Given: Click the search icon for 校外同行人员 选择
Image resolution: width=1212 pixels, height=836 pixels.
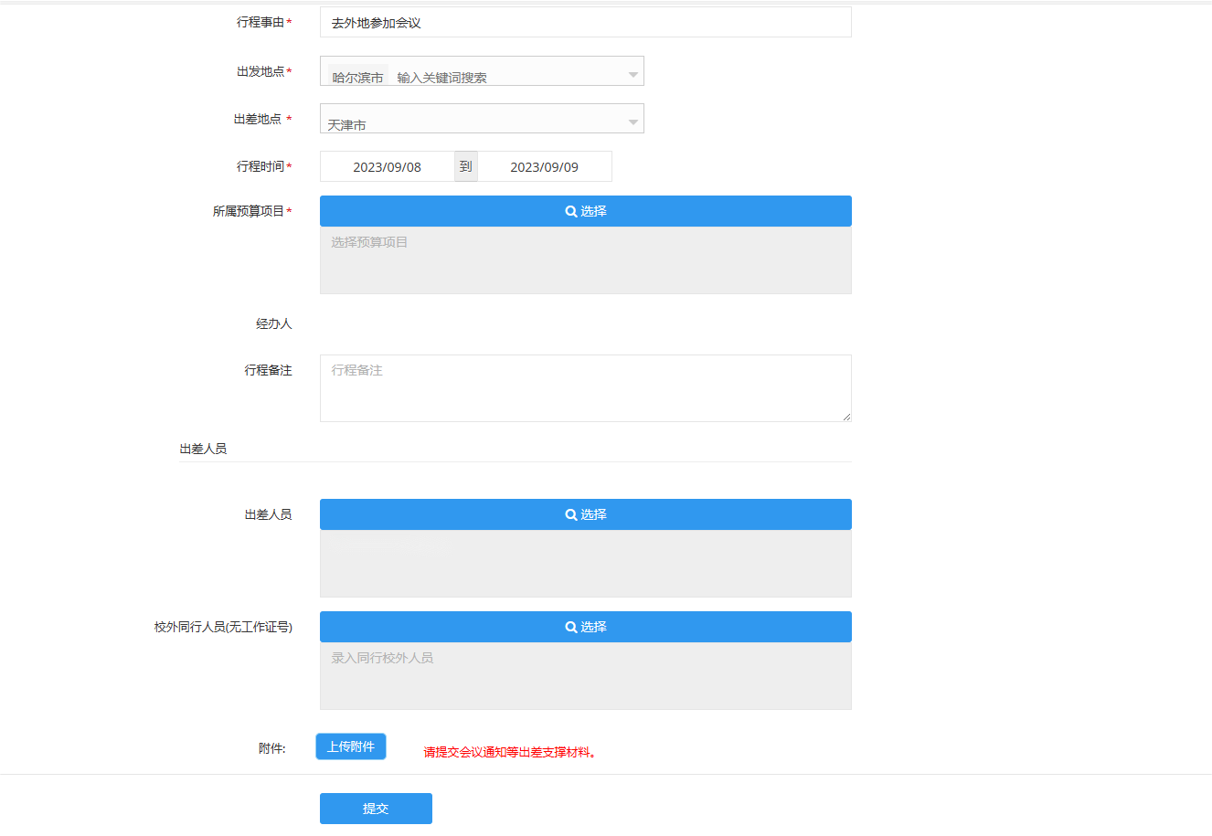Looking at the screenshot, I should click(x=570, y=627).
